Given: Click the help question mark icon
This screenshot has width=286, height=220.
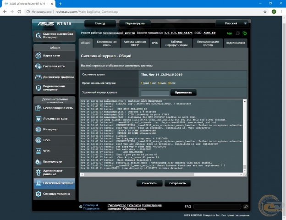Looking at the screenshot, I should point(81,207).
